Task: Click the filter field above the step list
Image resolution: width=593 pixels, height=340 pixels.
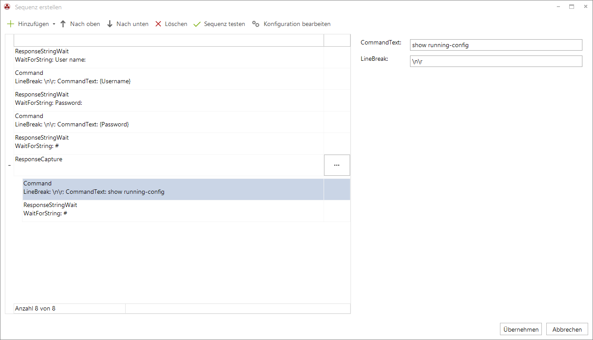Action: pos(169,41)
